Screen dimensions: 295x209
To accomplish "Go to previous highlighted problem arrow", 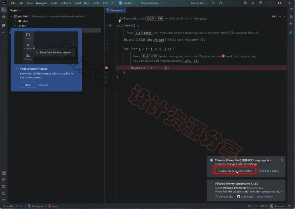I will pos(280,16).
